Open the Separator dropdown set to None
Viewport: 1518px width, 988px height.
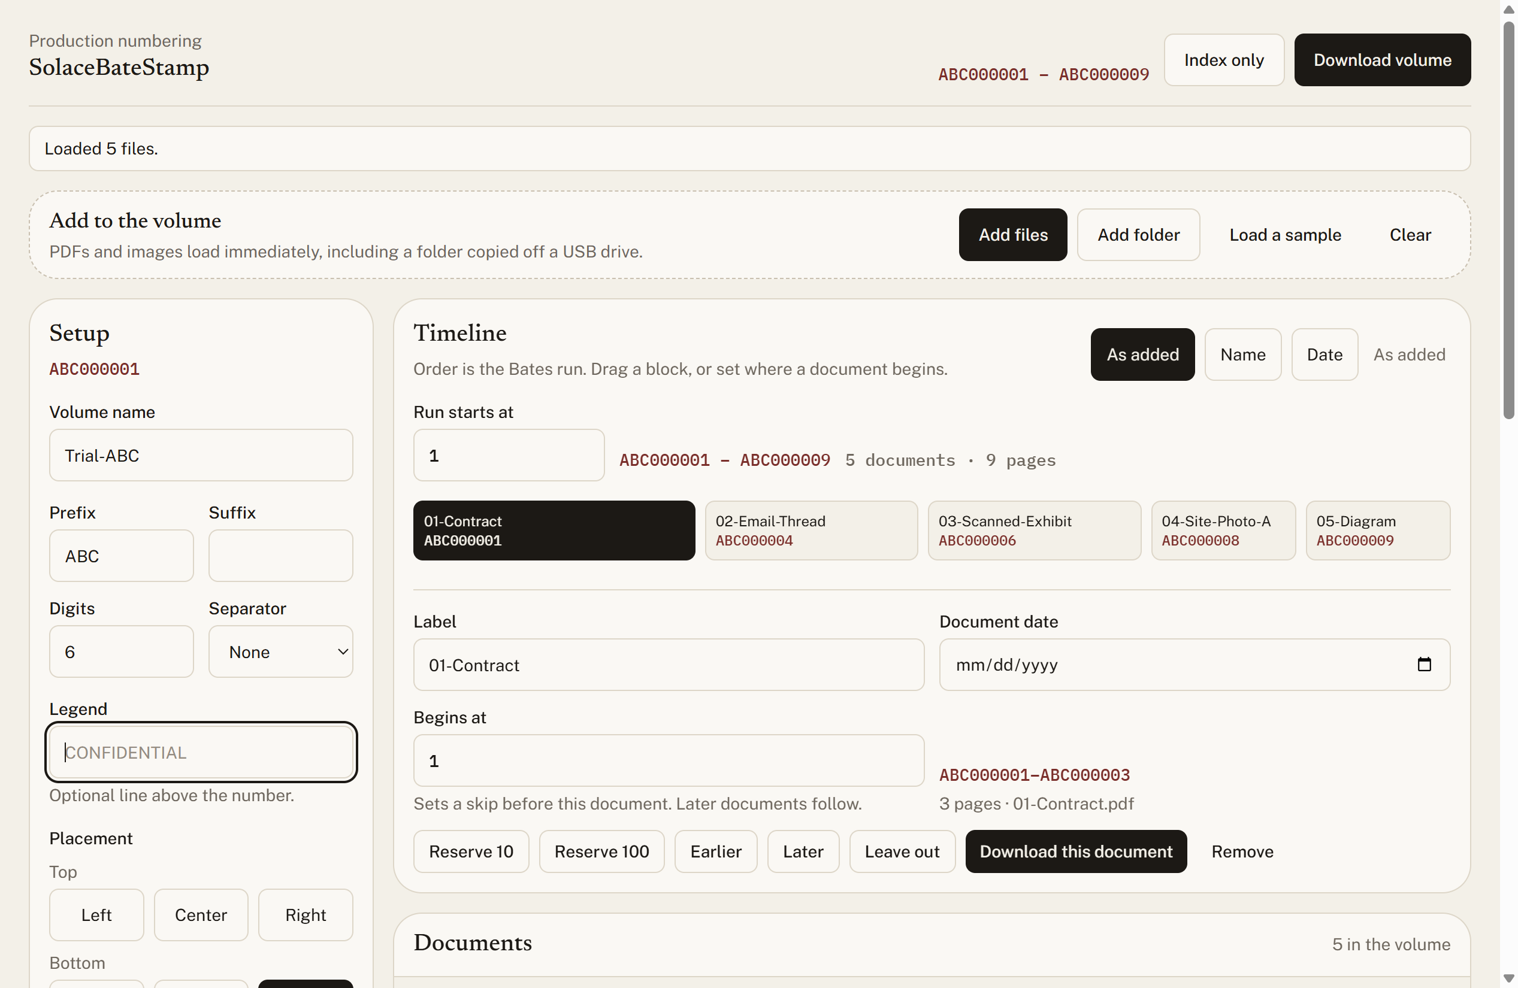pos(280,651)
